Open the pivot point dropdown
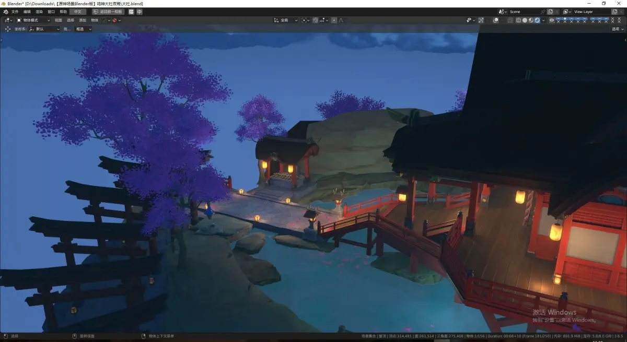This screenshot has height=342, width=627. 306,20
